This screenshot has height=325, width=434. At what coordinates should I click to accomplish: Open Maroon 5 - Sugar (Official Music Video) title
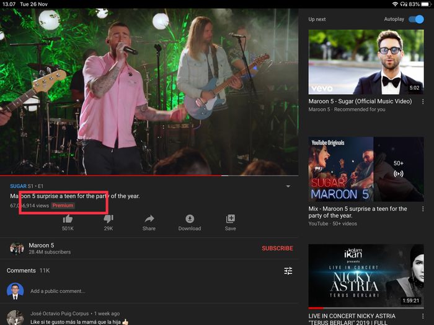click(x=360, y=102)
